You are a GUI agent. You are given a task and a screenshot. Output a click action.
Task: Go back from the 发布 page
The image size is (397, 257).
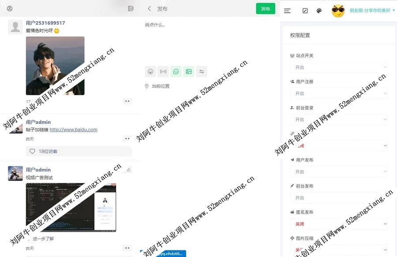[150, 9]
